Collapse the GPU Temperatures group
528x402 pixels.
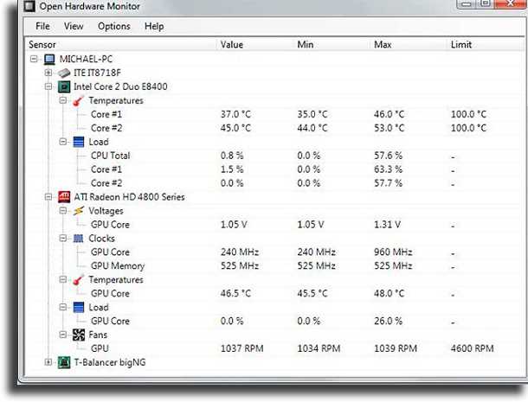pos(63,279)
